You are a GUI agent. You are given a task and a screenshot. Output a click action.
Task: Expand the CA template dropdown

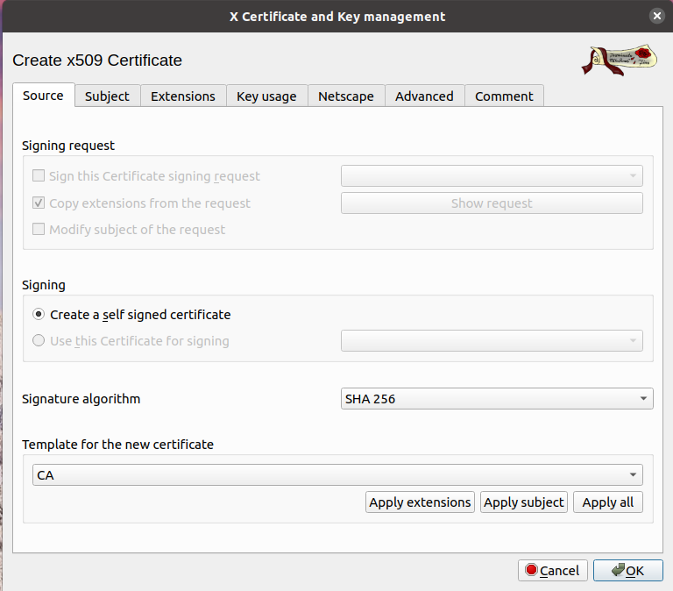pyautogui.click(x=337, y=475)
